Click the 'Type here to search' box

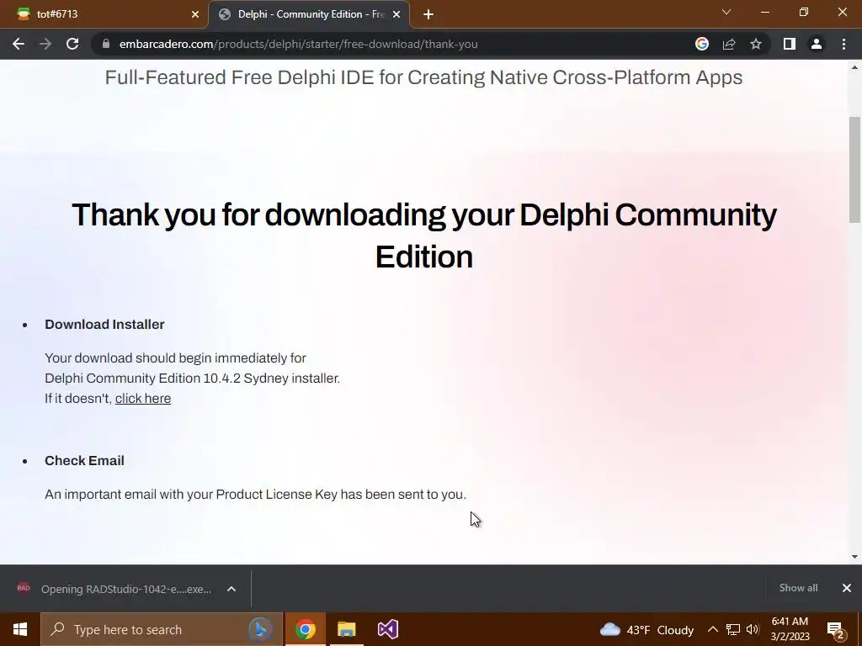click(x=161, y=629)
